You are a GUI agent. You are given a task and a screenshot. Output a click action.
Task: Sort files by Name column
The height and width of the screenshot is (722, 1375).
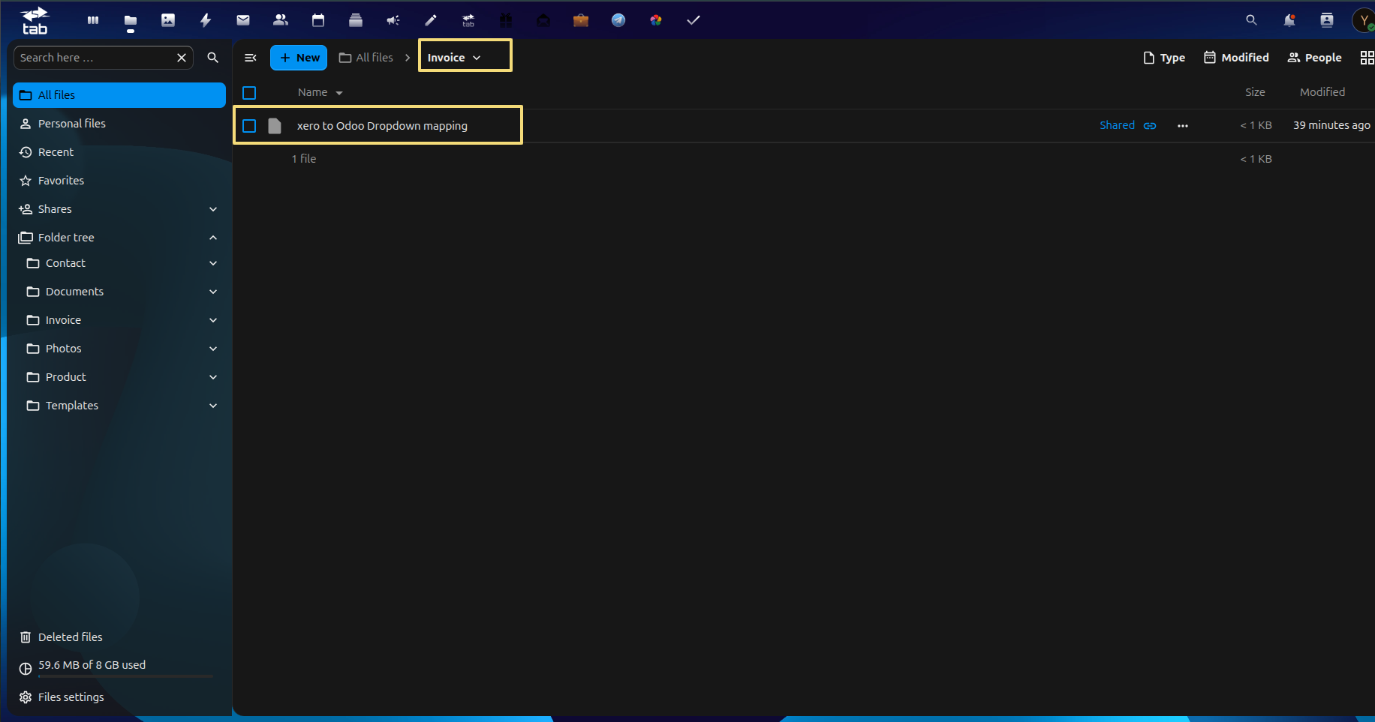click(x=320, y=92)
